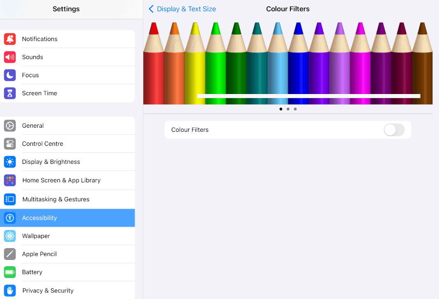Go back using the chevron arrow
This screenshot has height=299, width=439.
151,9
